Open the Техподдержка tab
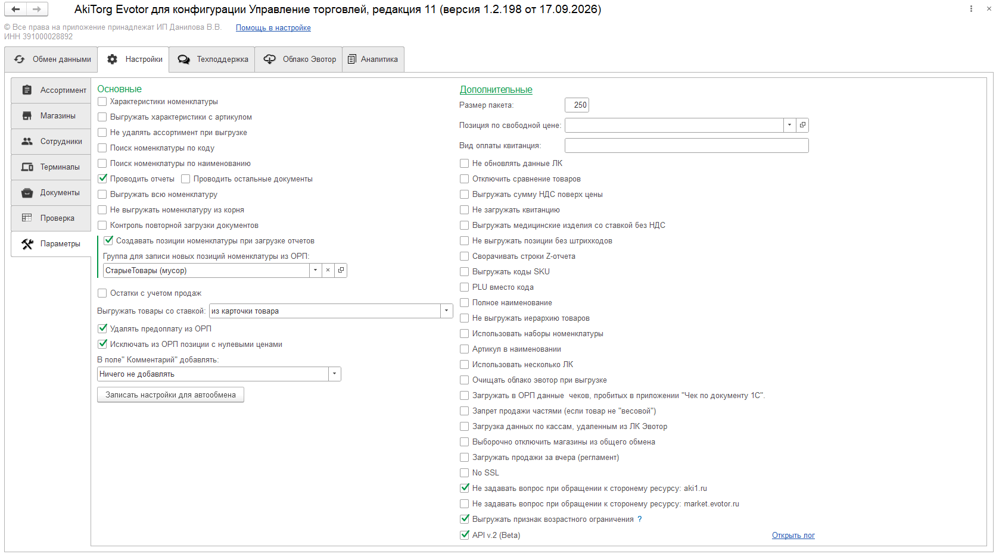The image size is (996, 554). pos(212,60)
